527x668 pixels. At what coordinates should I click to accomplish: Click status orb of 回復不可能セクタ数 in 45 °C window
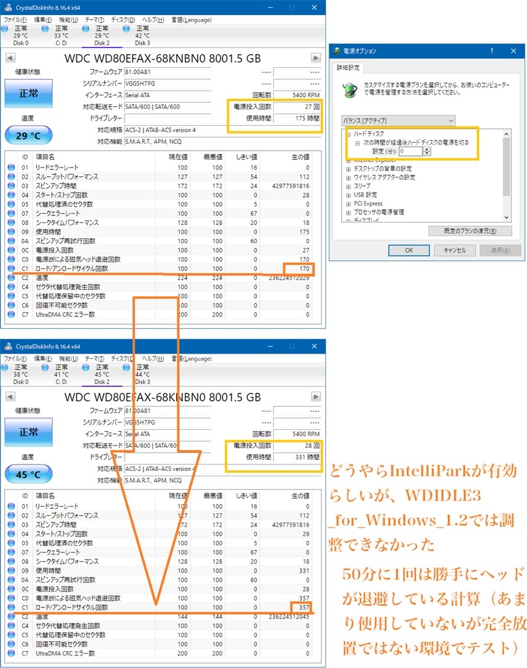pos(11,644)
